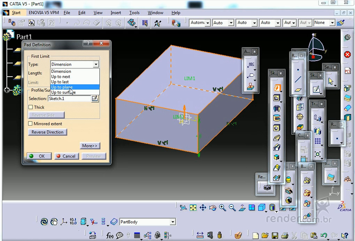Click the Zoom In magnifier icon
Image resolution: width=355 pixels, height=241 pixels.
(x=223, y=208)
